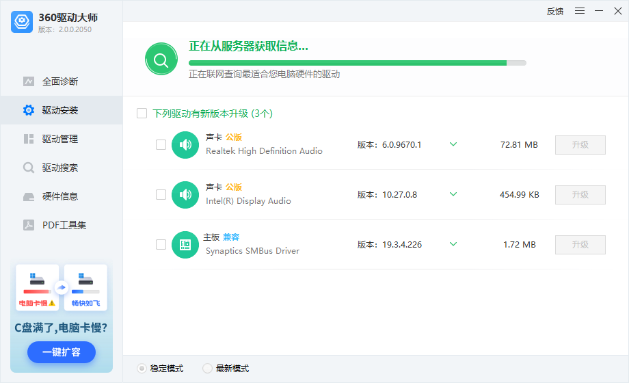
Task: Click the Realtek audio speaker icon
Action: pyautogui.click(x=185, y=145)
